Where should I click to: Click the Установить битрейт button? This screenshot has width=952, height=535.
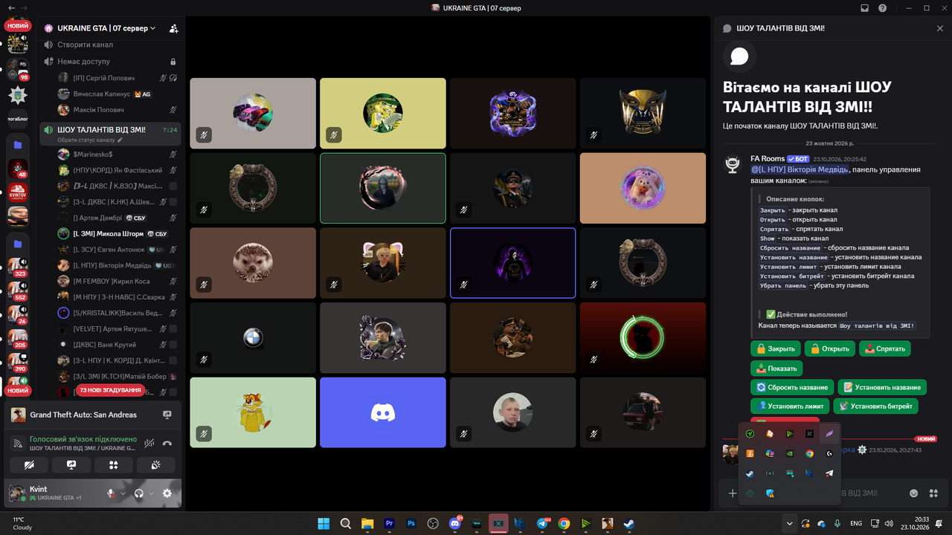click(x=876, y=406)
